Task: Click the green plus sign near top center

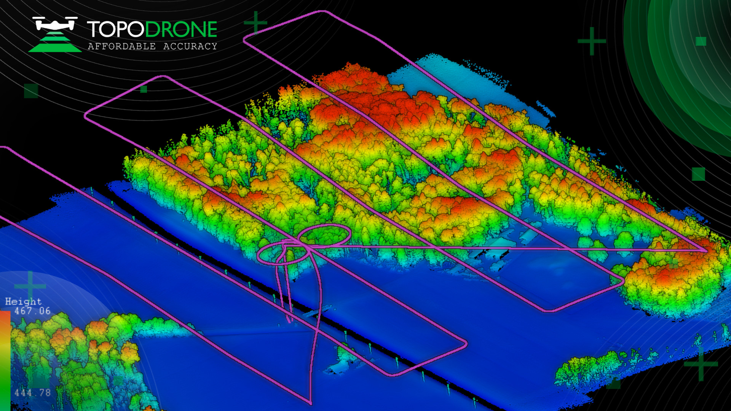Action: [x=255, y=22]
